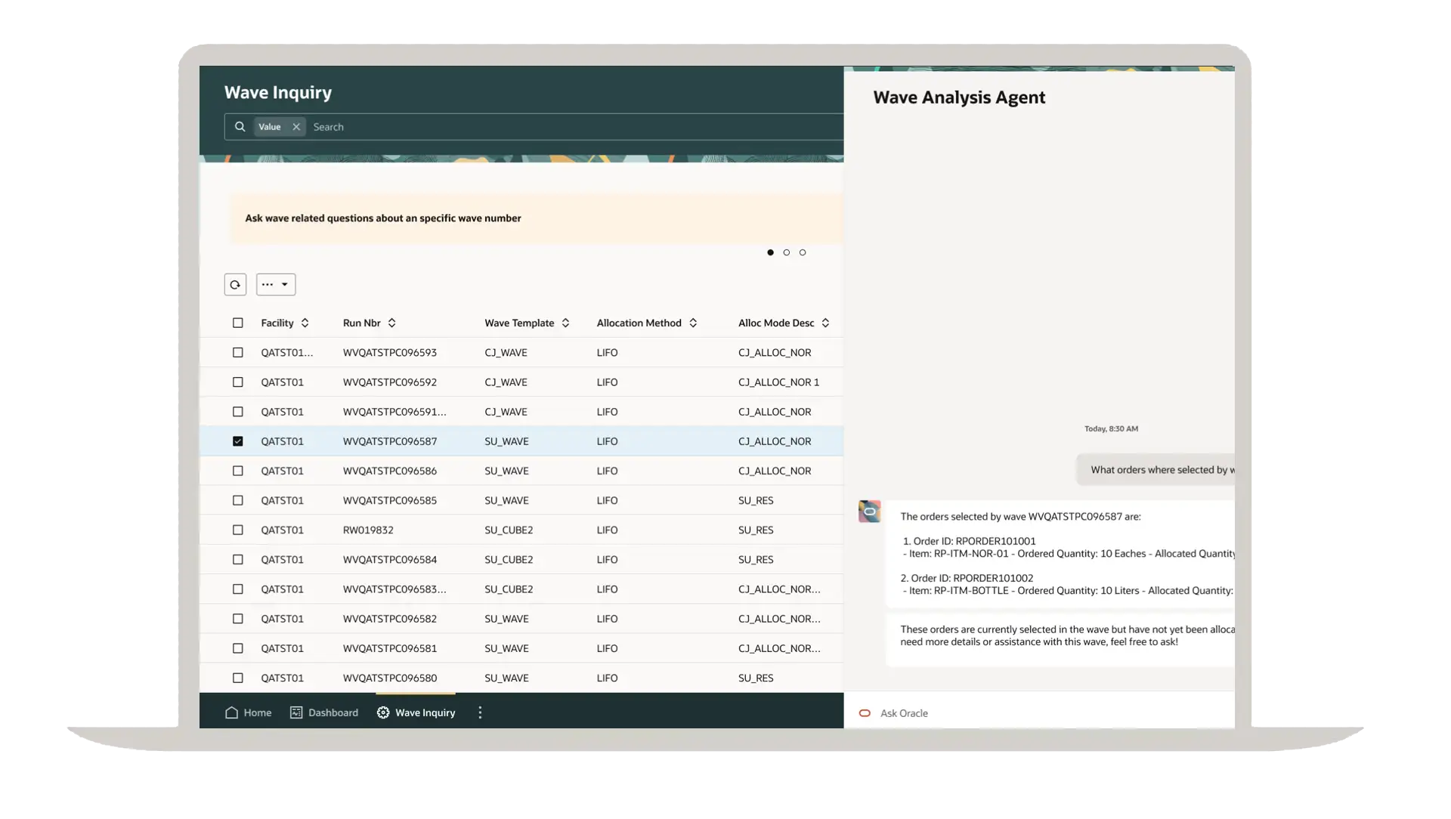Toggle the select-all header checkbox
Viewport: 1451px width, 819px height.
pyautogui.click(x=238, y=323)
